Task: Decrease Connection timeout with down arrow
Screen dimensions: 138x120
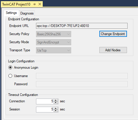Action: pyautogui.click(x=56, y=103)
